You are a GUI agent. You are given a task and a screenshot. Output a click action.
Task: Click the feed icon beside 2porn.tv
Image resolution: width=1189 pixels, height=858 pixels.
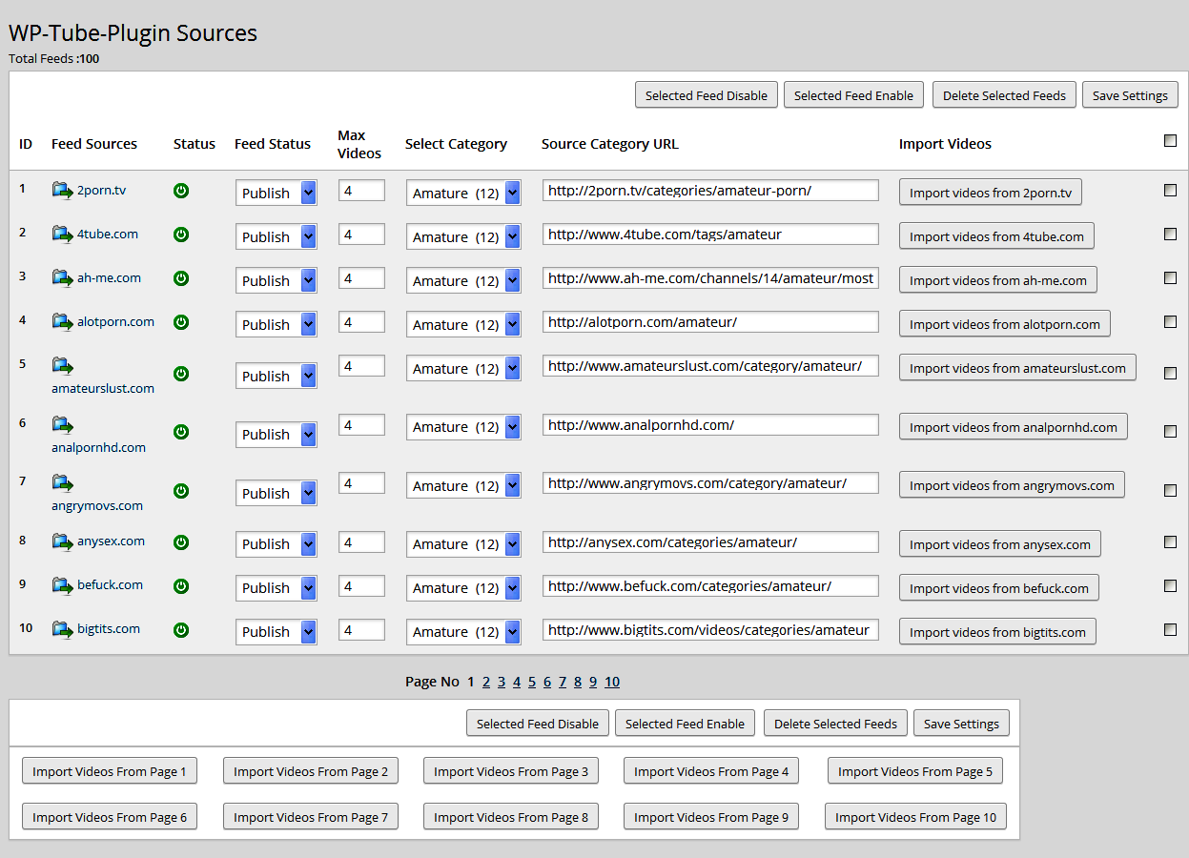[x=62, y=191]
